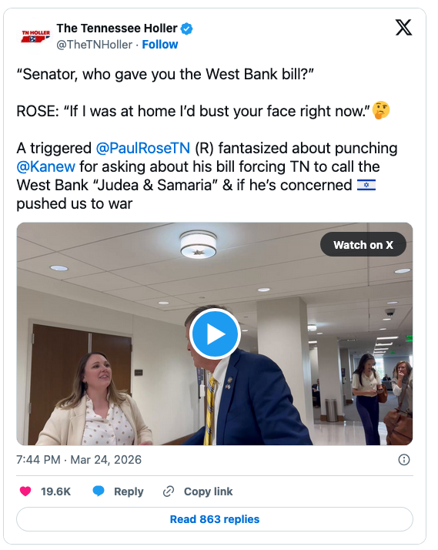Open the 7:44 PM Mar 24, 2026 timestamp
Screen dimensions: 438x550
tap(79, 460)
